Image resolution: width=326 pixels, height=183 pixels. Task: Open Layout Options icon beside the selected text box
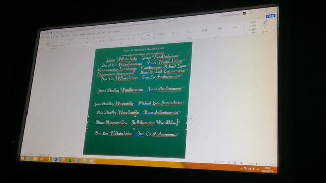click(191, 118)
